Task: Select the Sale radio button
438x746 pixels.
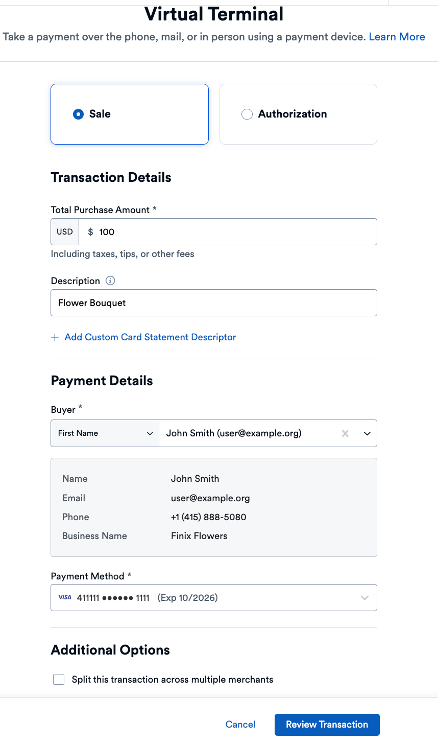Action: [x=78, y=114]
